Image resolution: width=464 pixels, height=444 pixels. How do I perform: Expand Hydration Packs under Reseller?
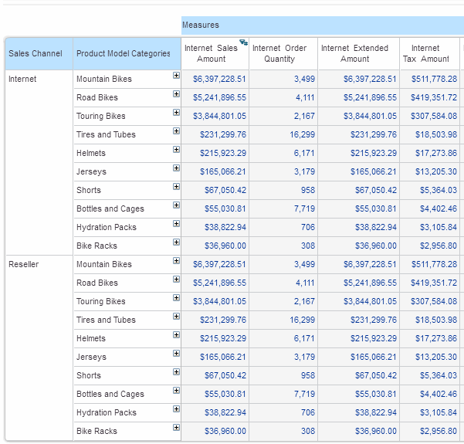click(x=176, y=409)
